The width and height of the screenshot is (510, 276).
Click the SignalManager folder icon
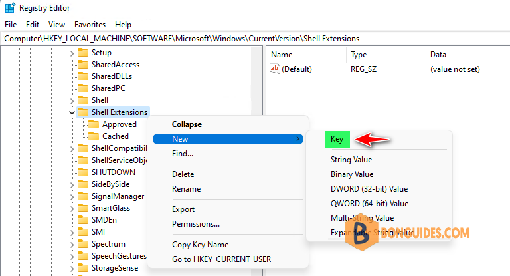click(83, 196)
